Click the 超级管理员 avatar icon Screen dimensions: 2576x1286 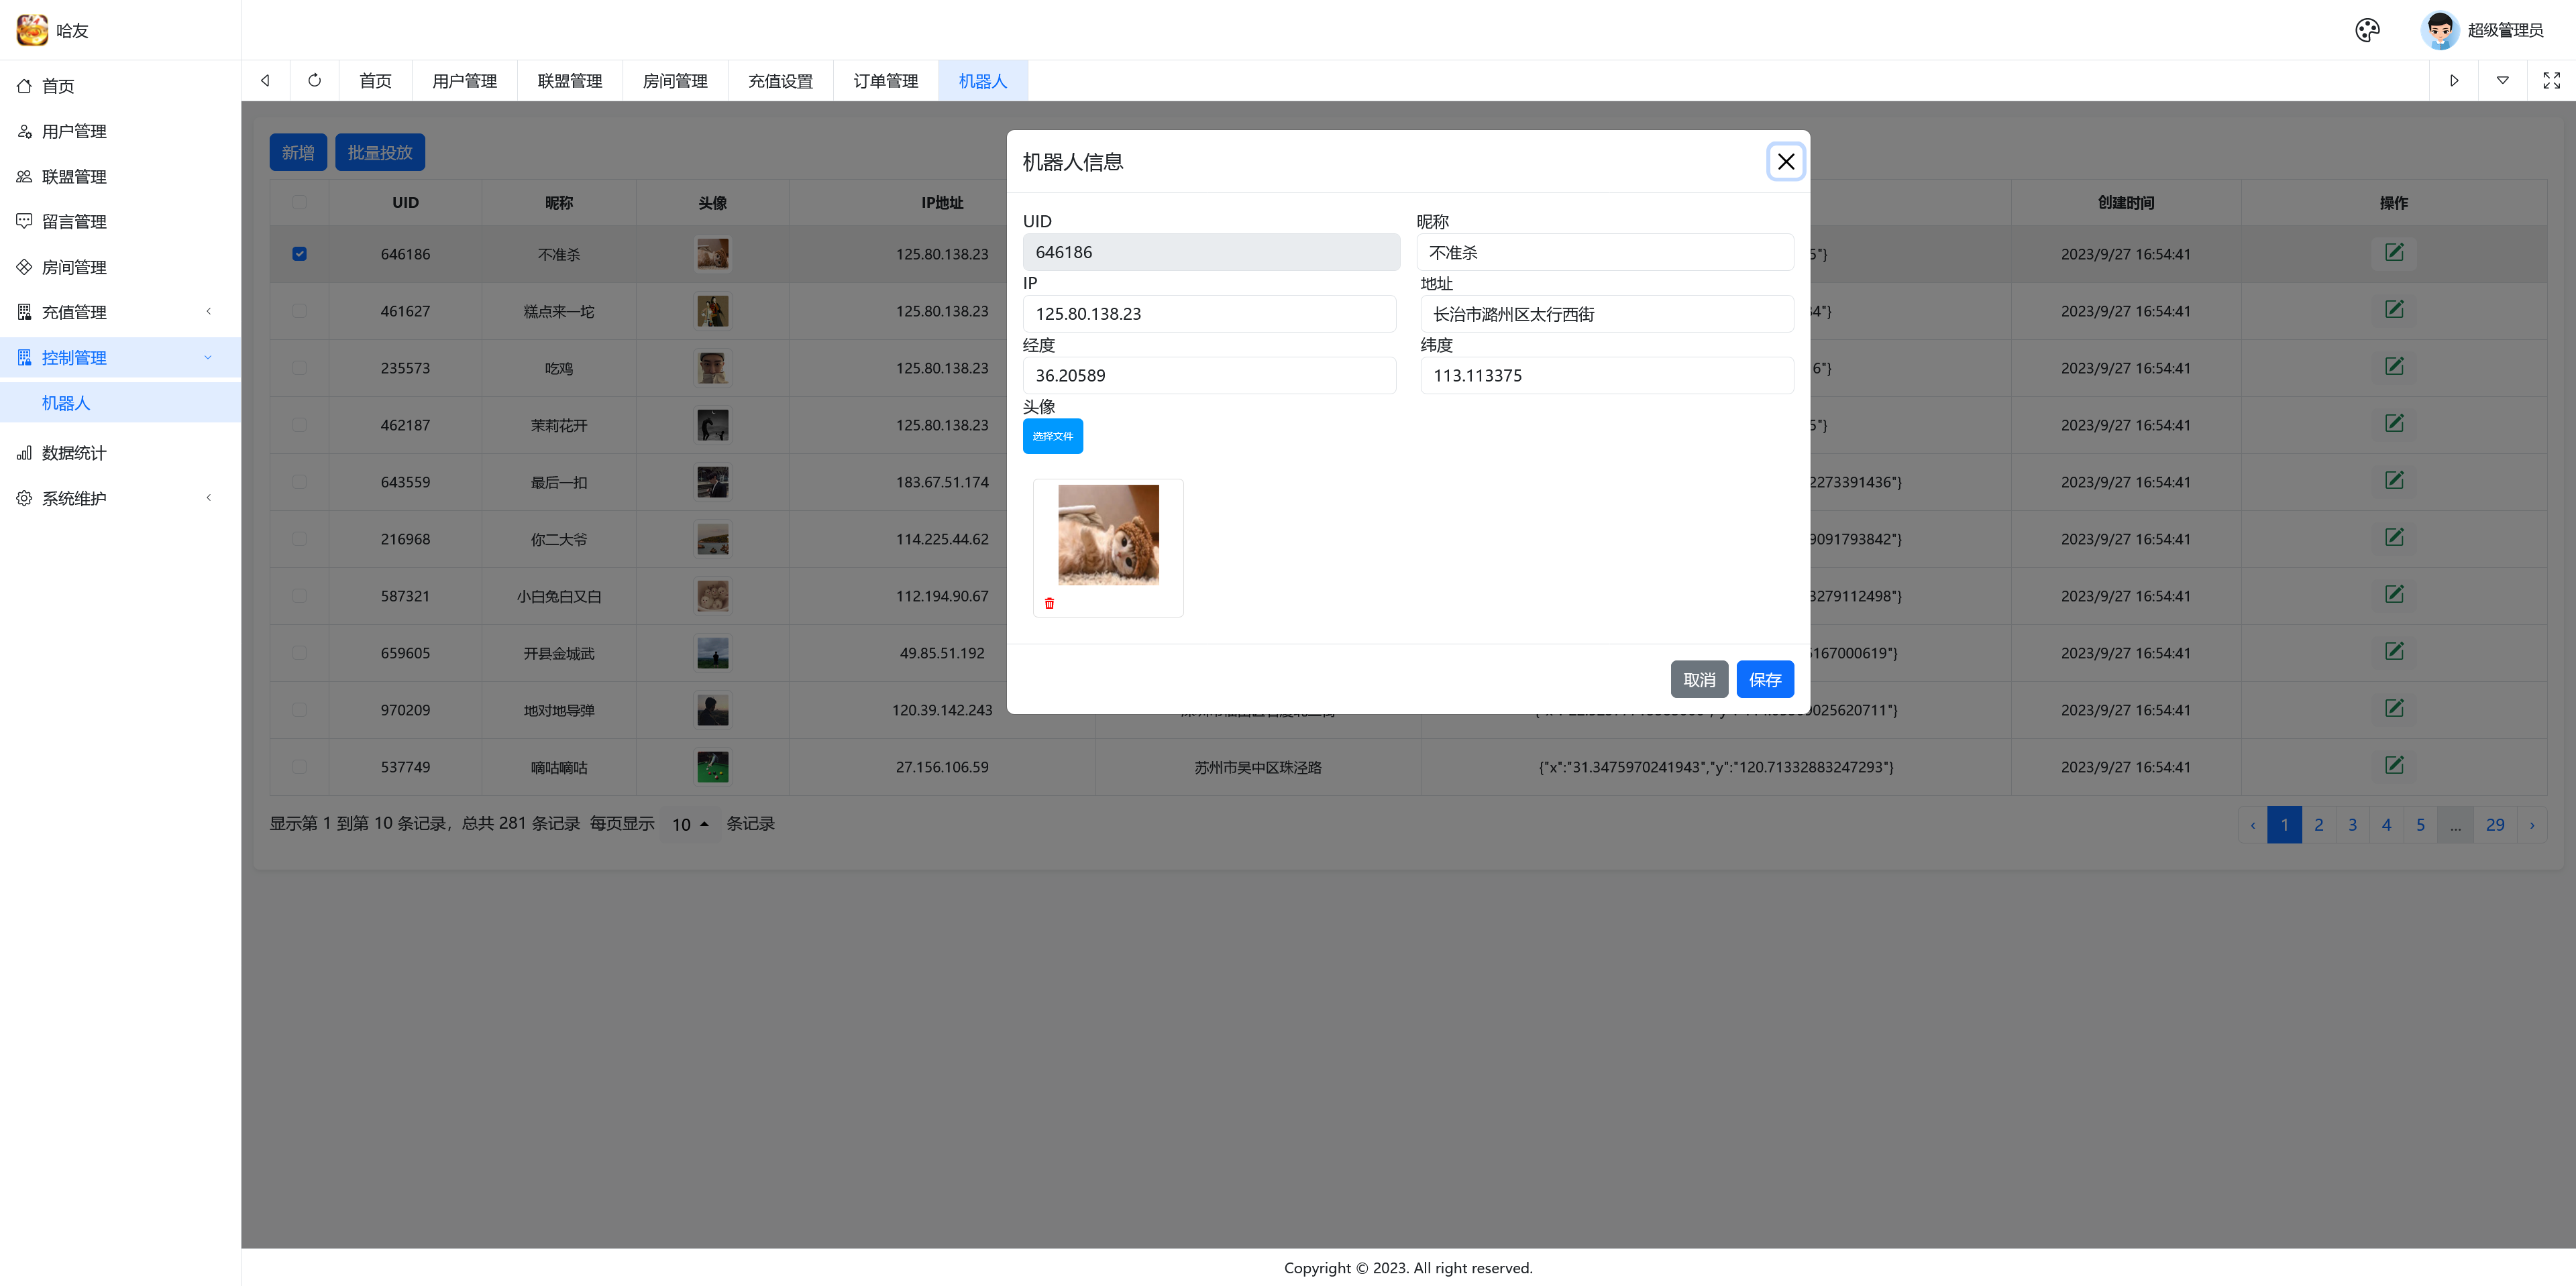click(2440, 29)
